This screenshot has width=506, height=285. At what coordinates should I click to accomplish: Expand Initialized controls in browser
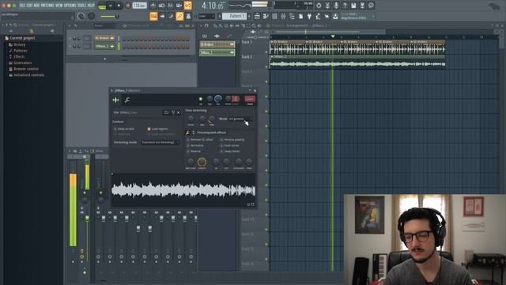(x=28, y=74)
